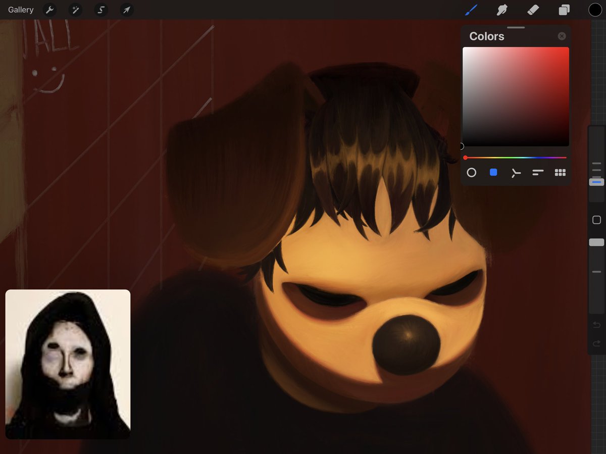606x454 pixels.
Task: Tap the active color swatch
Action: pos(595,10)
